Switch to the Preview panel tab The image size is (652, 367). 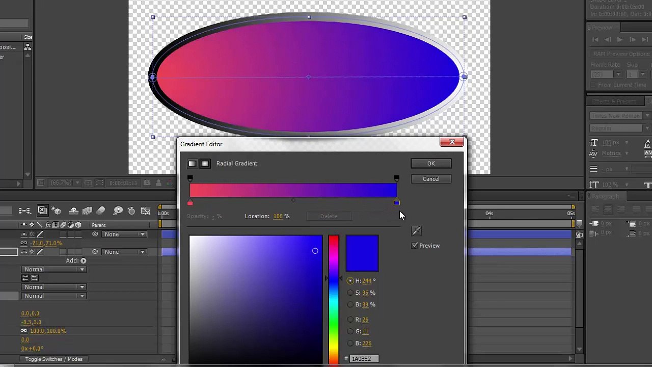(x=602, y=28)
